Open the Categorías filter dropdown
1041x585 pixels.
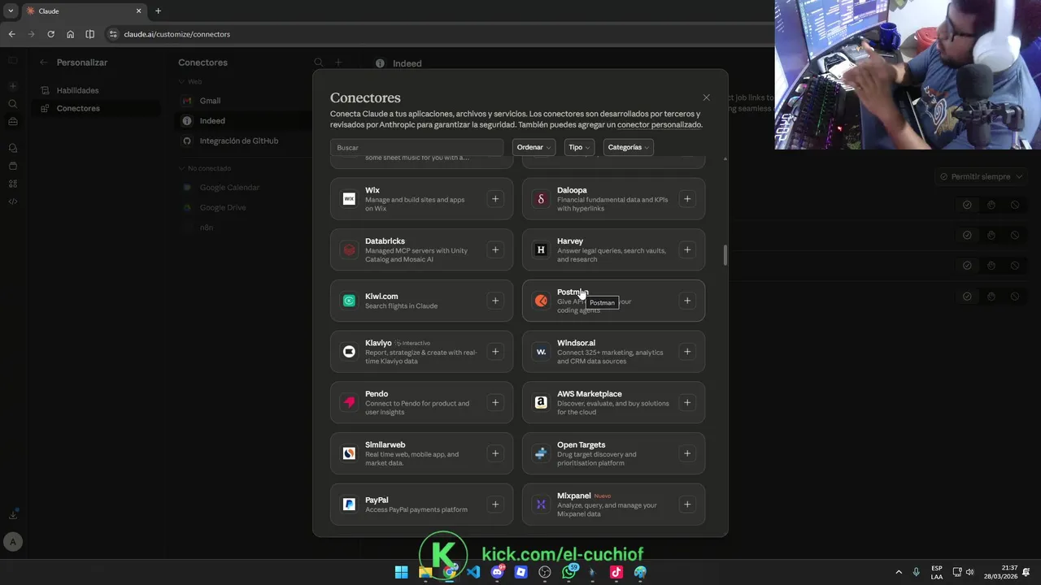[x=628, y=147]
